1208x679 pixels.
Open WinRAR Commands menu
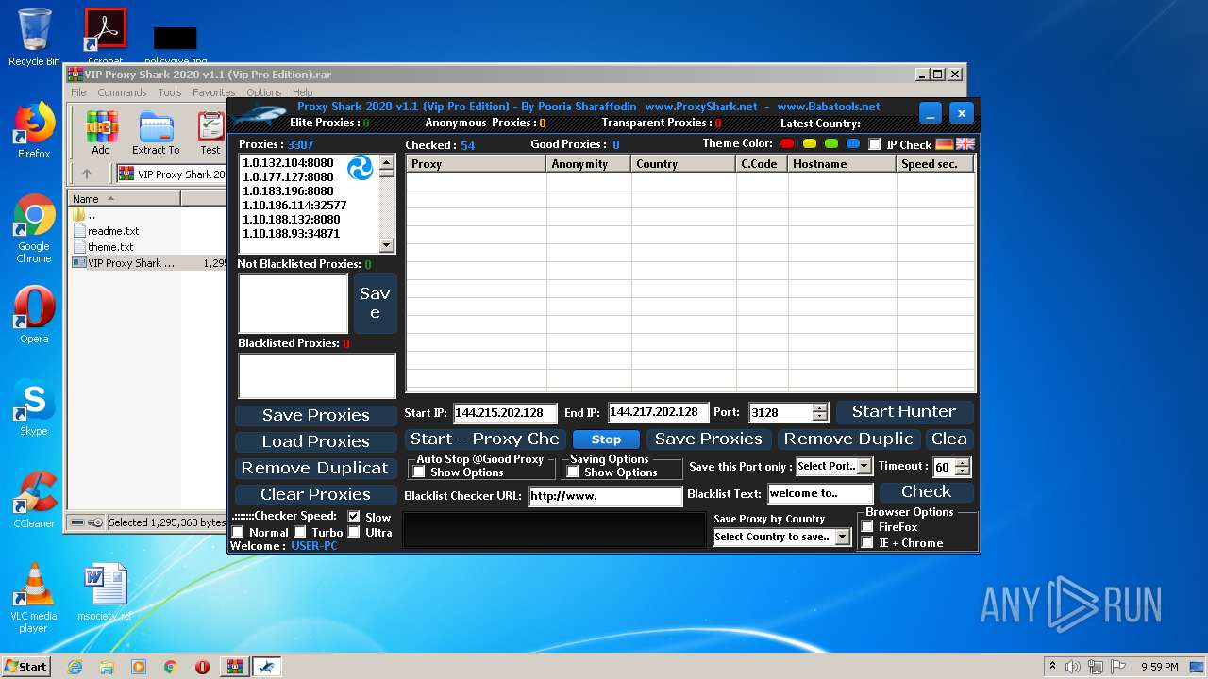122,92
